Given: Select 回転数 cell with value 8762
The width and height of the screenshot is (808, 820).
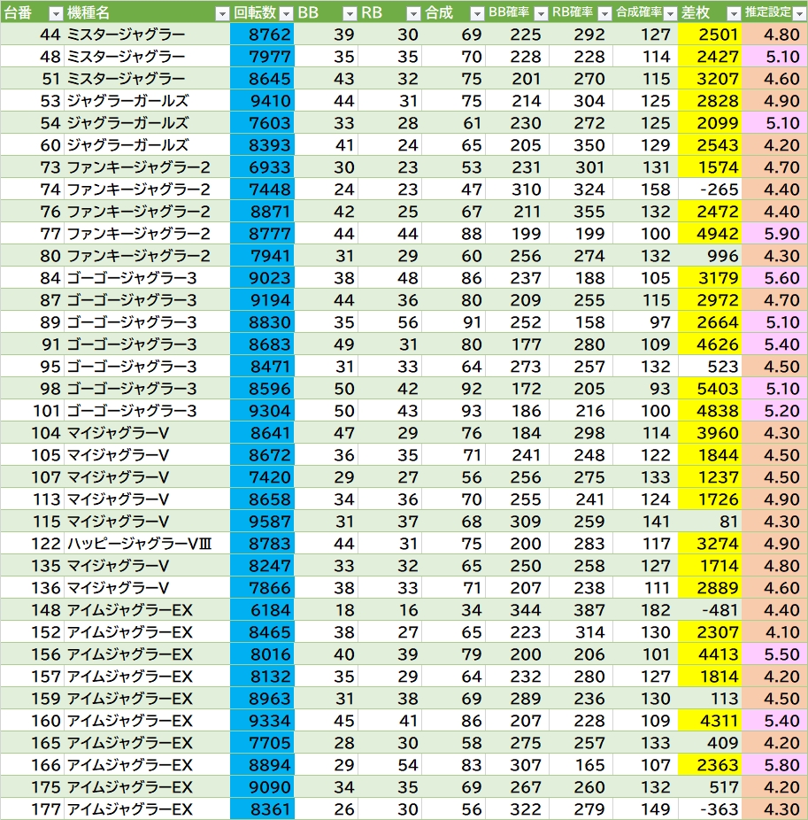Looking at the screenshot, I should tap(262, 34).
